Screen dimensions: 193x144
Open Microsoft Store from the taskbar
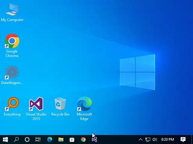tap(72, 139)
